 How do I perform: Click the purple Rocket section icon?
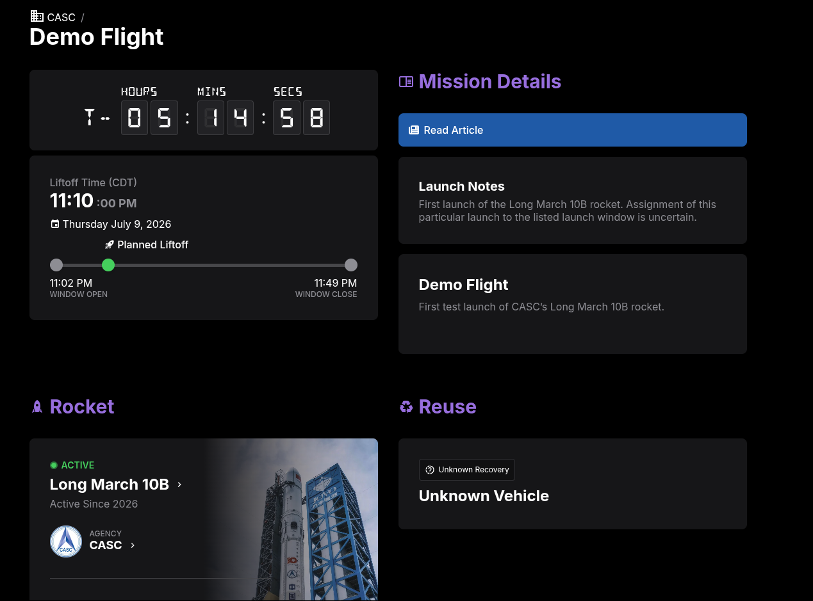[x=37, y=406]
